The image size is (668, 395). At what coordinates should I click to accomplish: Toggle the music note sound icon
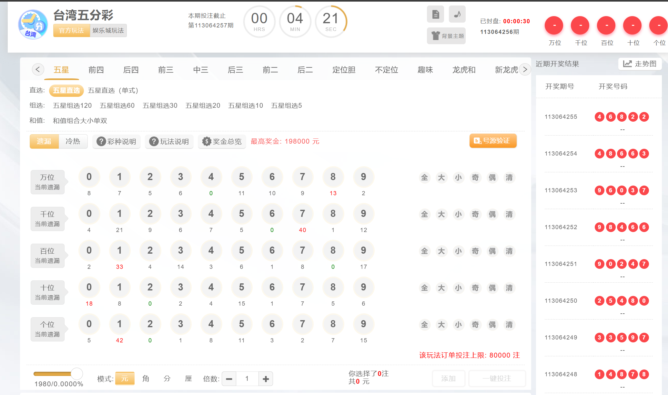[x=457, y=14]
